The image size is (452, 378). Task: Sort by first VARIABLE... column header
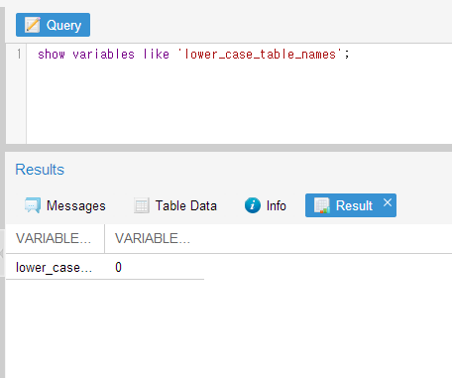[x=55, y=238]
